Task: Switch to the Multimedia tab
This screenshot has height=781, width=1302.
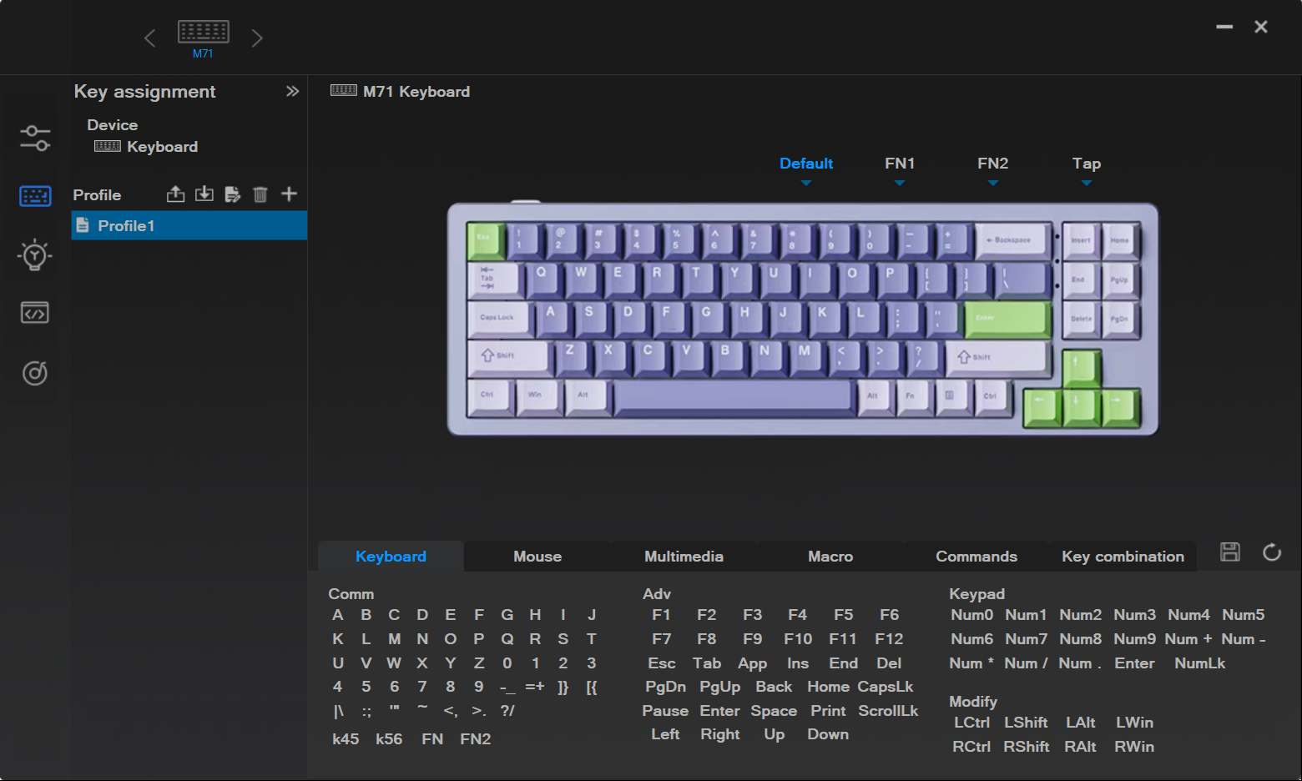Action: pyautogui.click(x=684, y=557)
